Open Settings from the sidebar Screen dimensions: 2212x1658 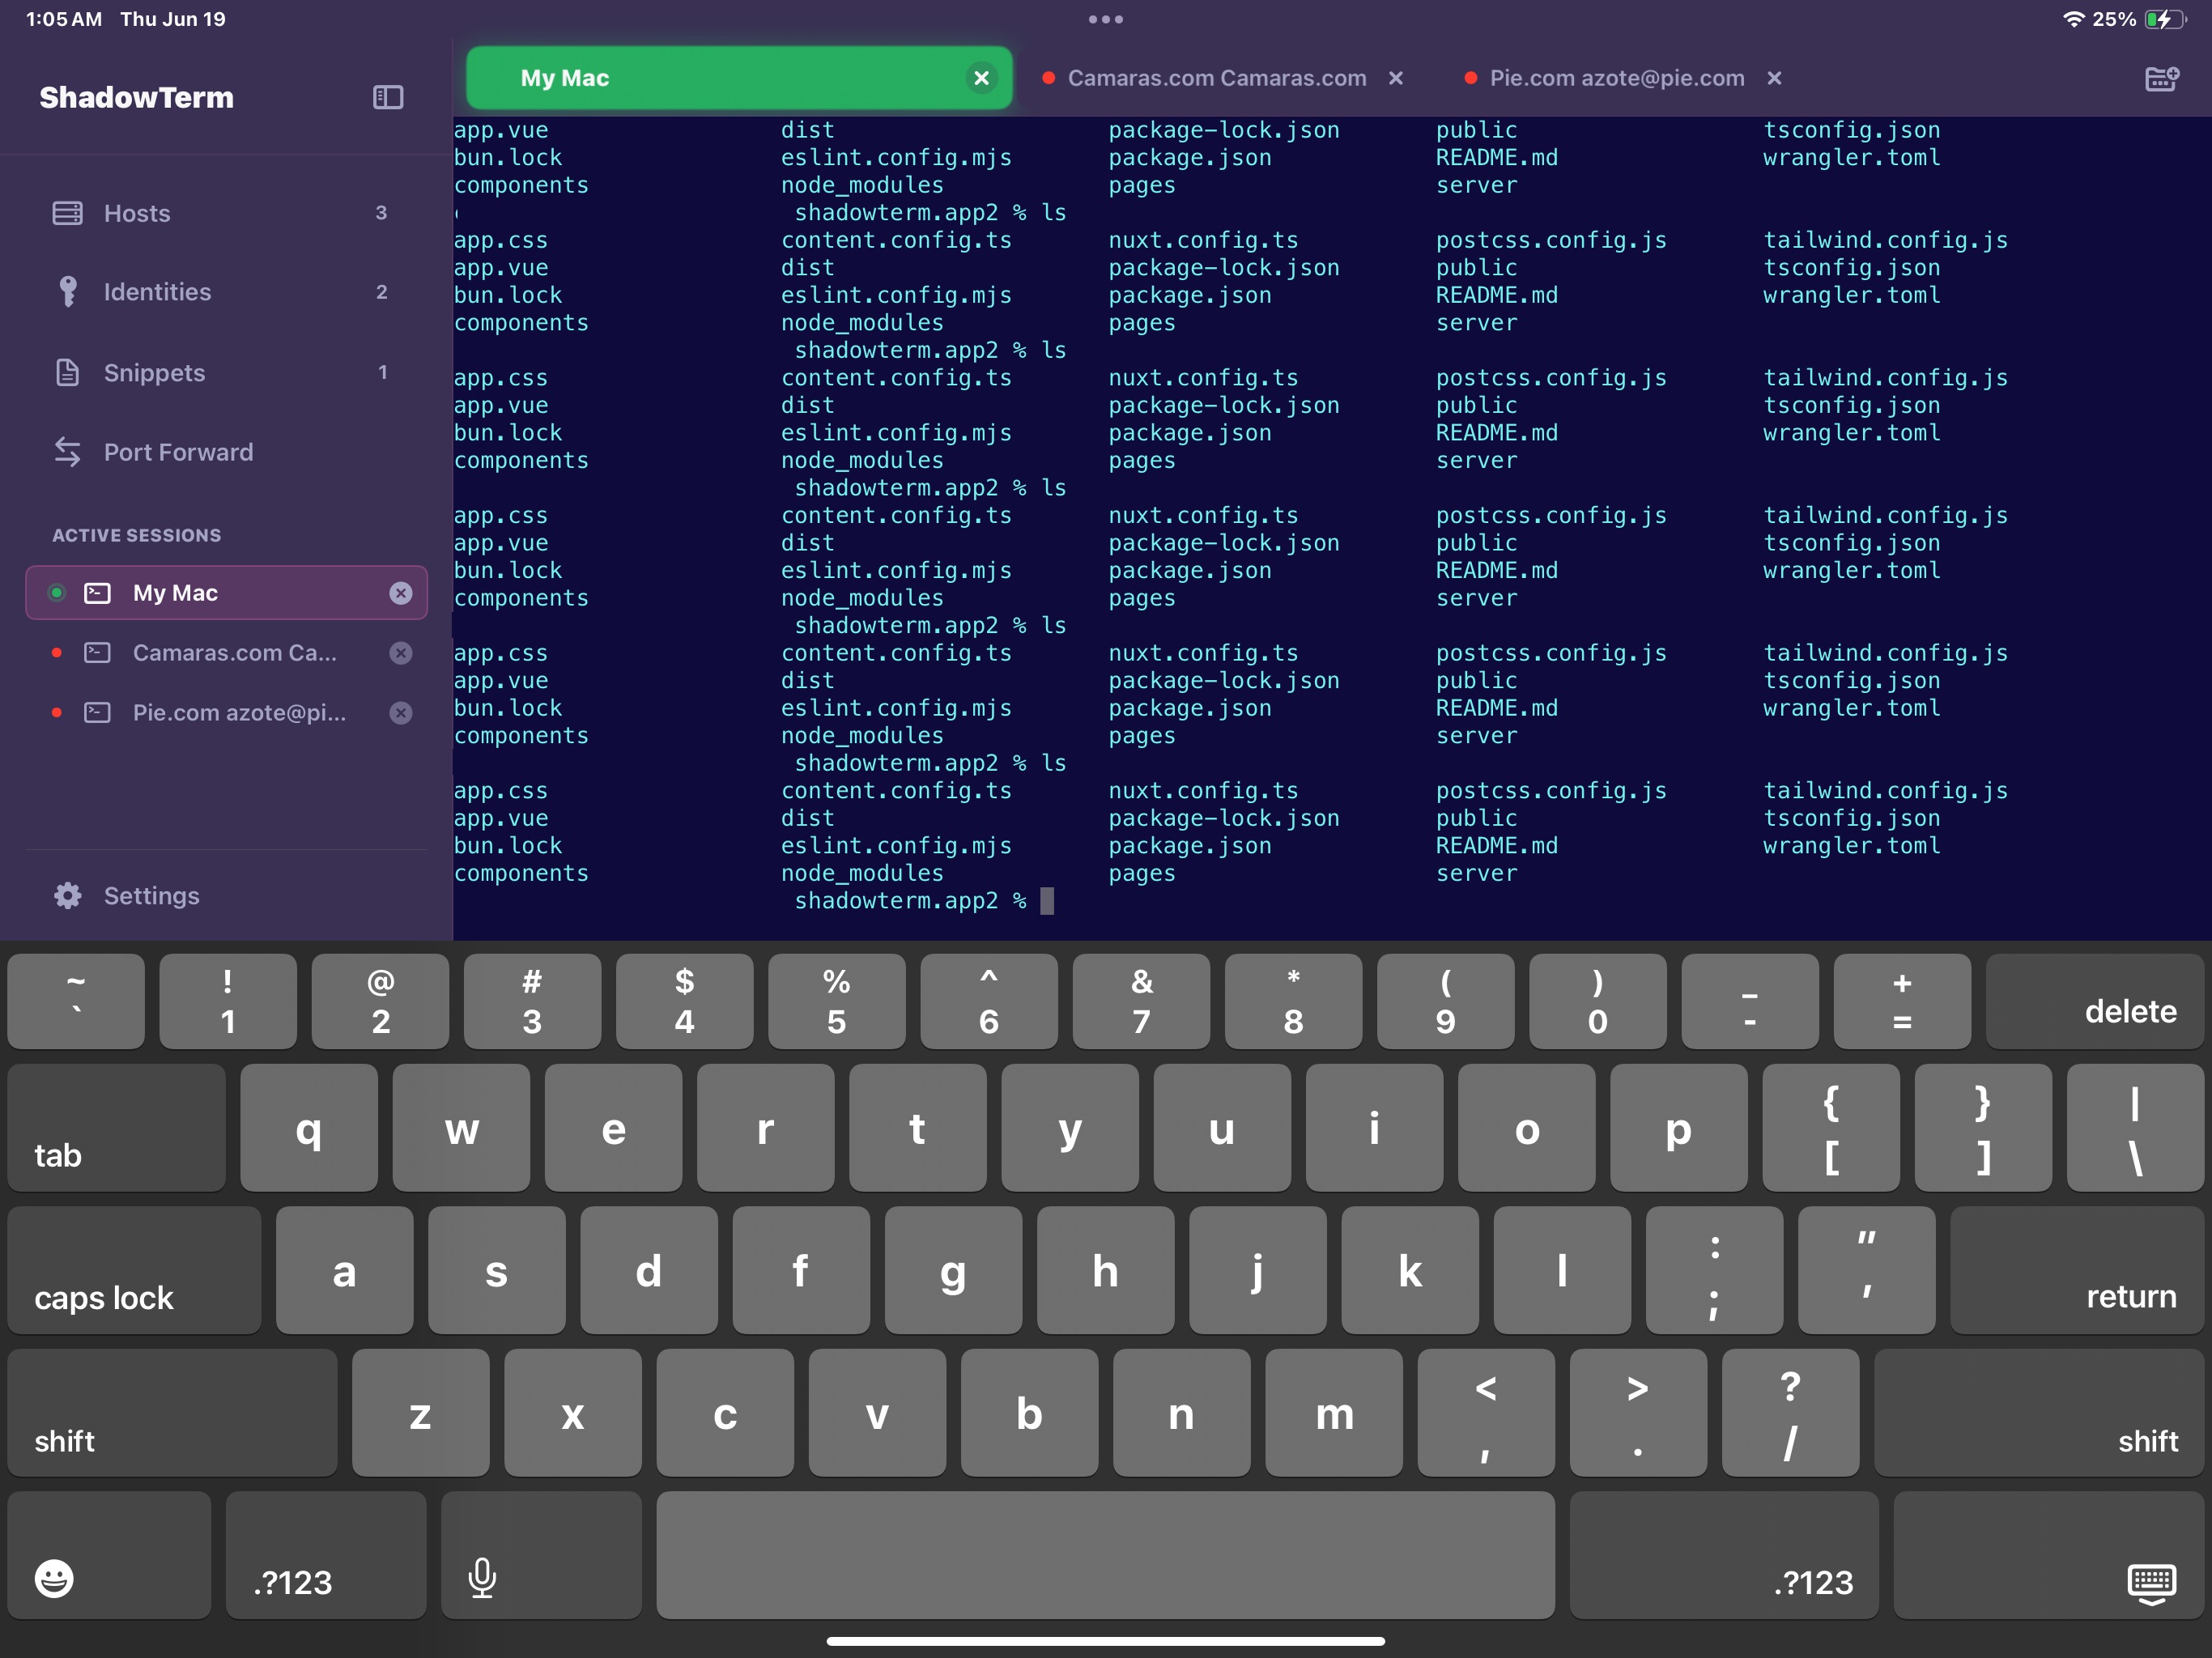[x=151, y=895]
